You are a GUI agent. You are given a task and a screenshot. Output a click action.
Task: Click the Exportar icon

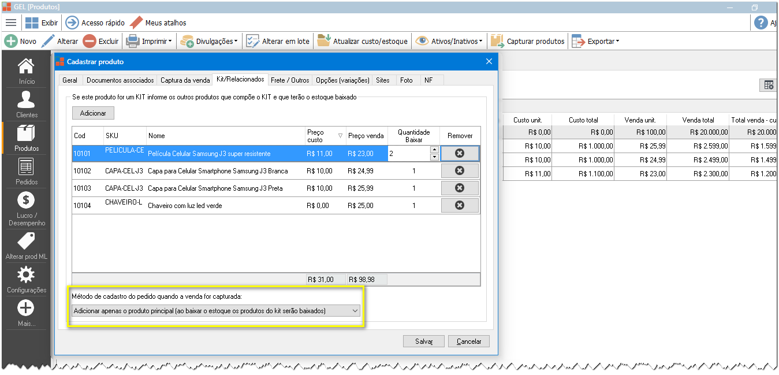click(x=578, y=41)
